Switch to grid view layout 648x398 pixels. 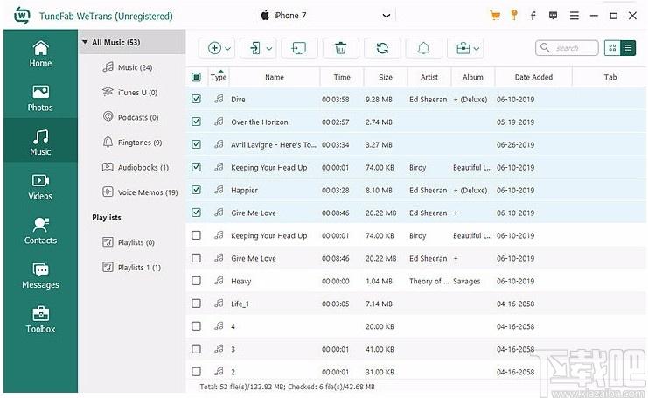tap(612, 48)
